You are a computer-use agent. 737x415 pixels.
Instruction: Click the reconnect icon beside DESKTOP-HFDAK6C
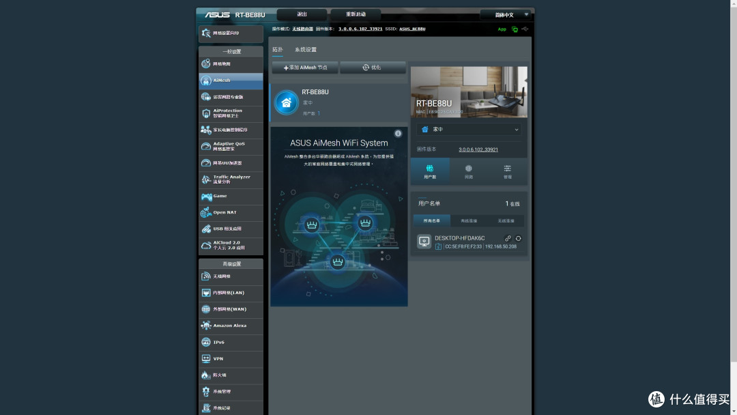tap(519, 238)
